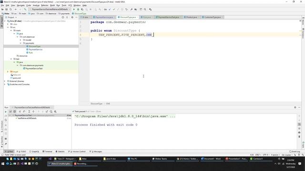Screen dimensions: 305x171
Task: Open the run configuration dropdown PaymentServiceTest
Action: pyautogui.click(x=50, y=9)
